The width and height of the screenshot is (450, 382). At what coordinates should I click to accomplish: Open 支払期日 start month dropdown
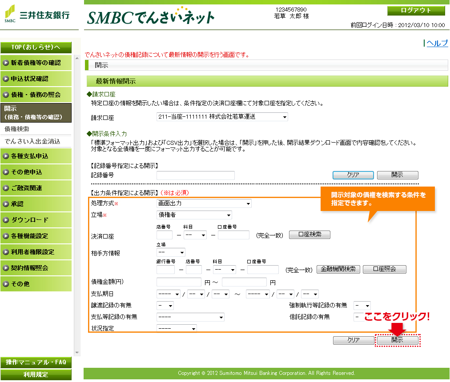(196, 294)
